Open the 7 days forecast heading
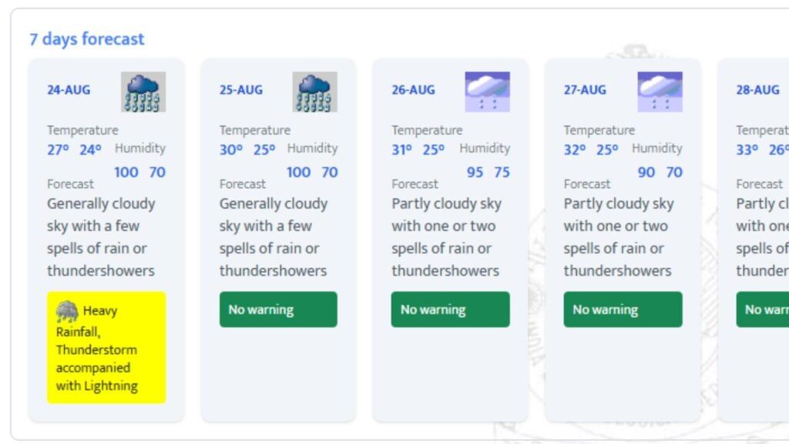Viewport: 789px width, 444px height. [x=87, y=39]
